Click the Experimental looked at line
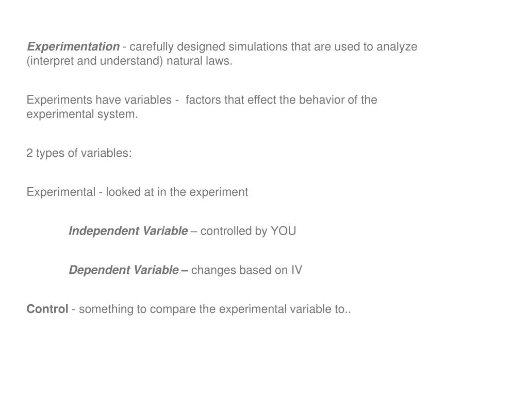Image resolution: width=528 pixels, height=396 pixels. pyautogui.click(x=137, y=192)
